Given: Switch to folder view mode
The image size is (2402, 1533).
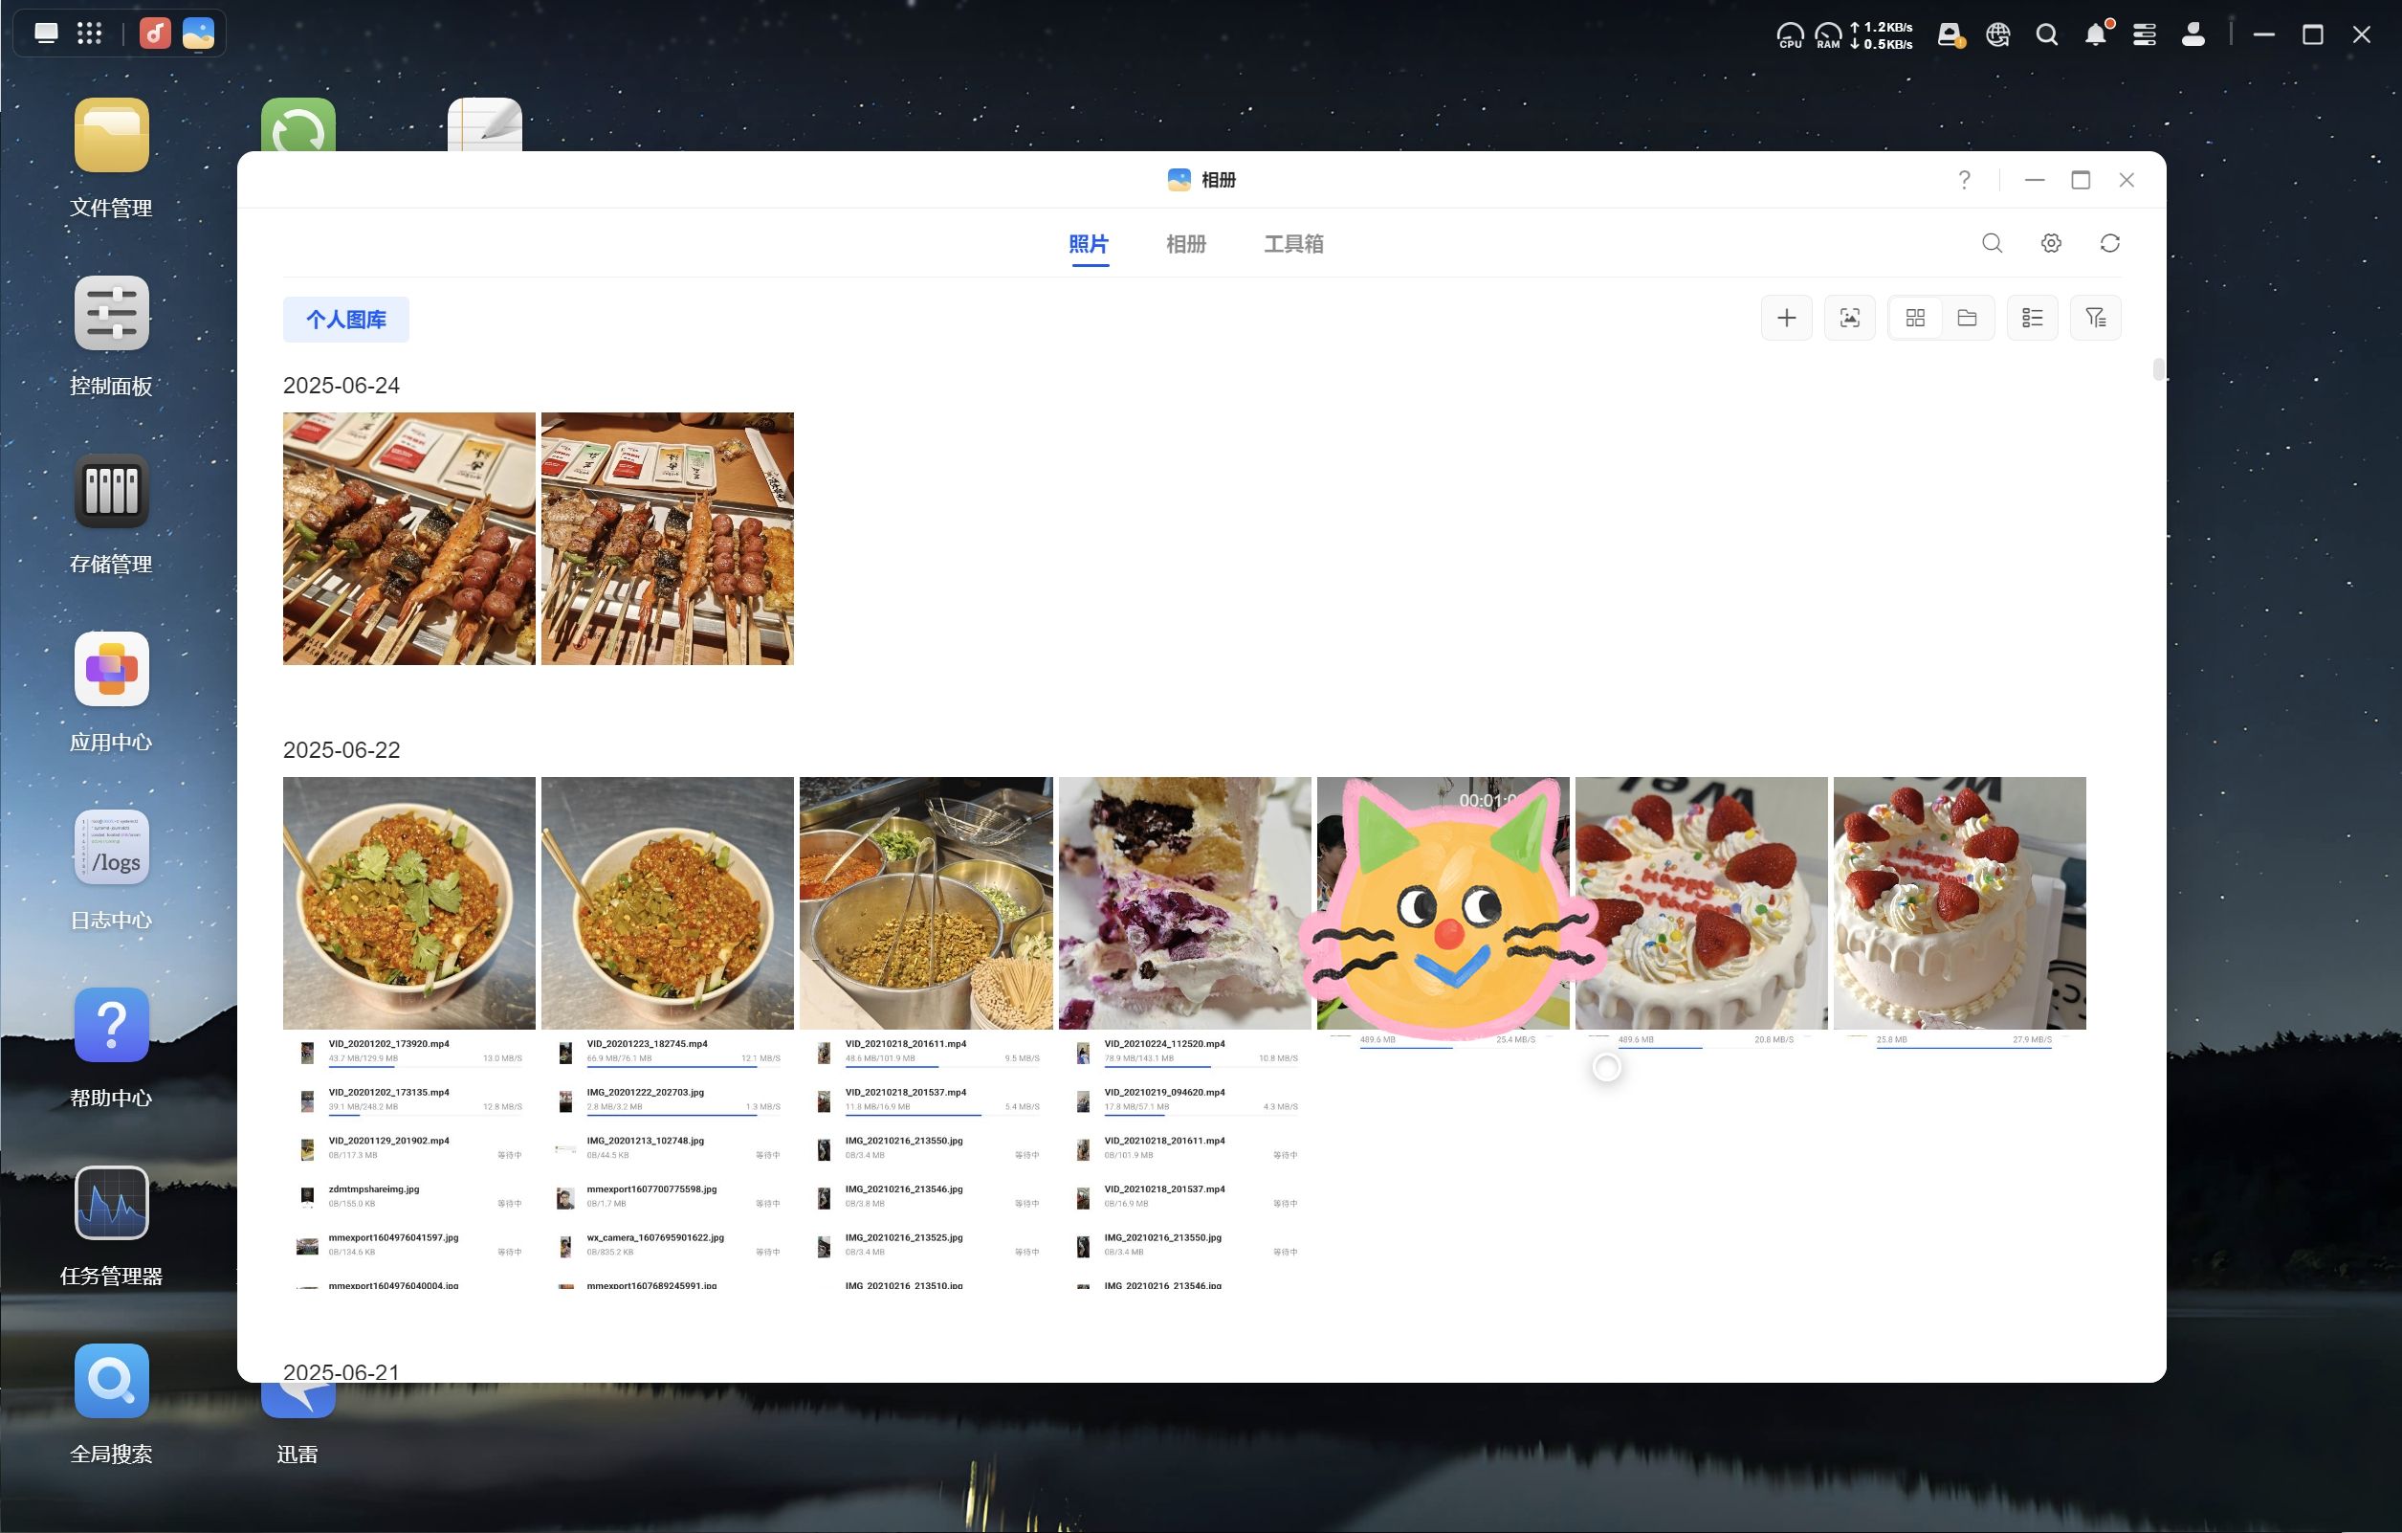Looking at the screenshot, I should click(x=1967, y=319).
